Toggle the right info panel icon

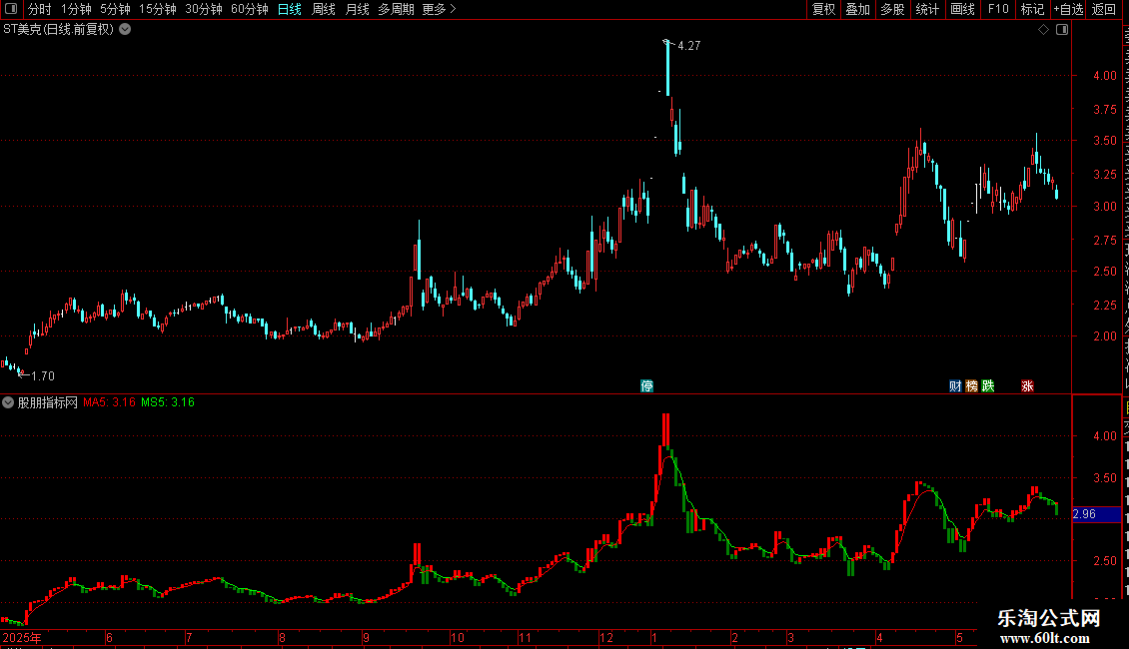point(1062,30)
